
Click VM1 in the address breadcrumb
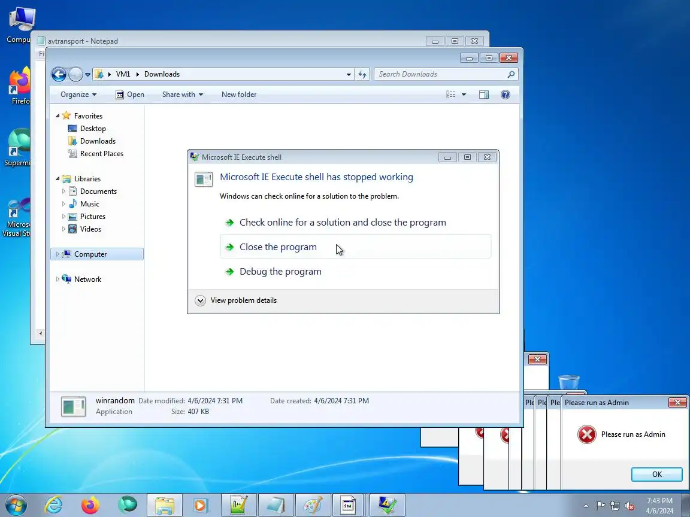[123, 74]
